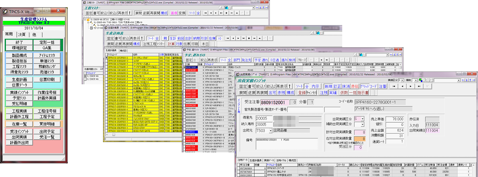Open 在庫一覧 from TPiCS-X menu
Image resolution: width=478 pixels, height=177 pixels.
pyautogui.click(x=19, y=124)
